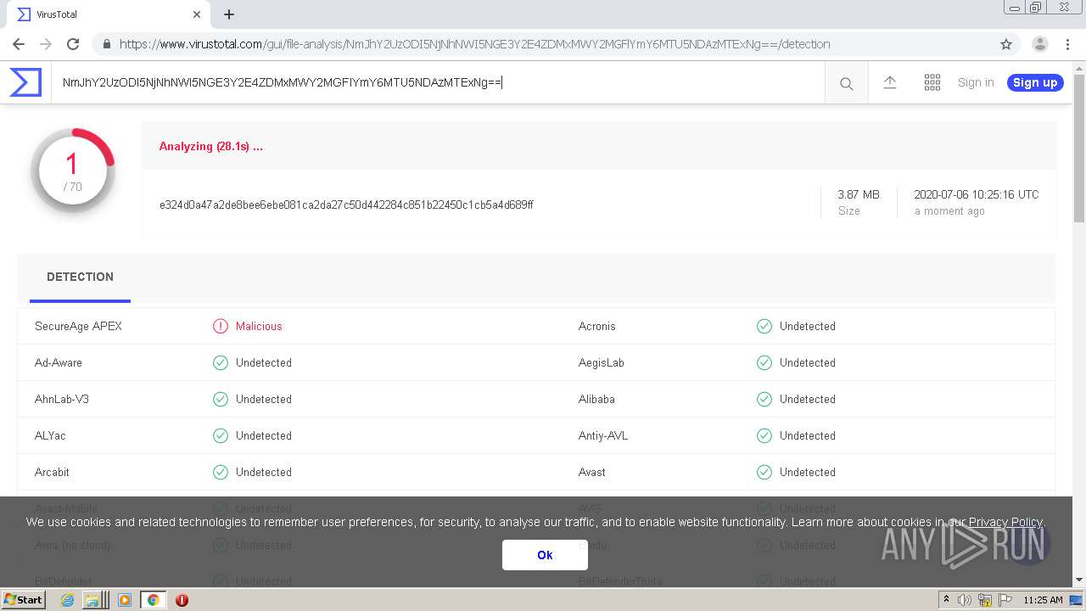Screen dimensions: 1086x611
Task: Click the Undetected check icon for AegisLab
Action: coord(764,362)
